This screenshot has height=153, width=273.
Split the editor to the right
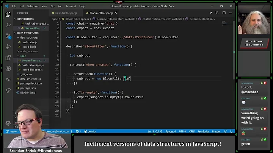pos(224,13)
